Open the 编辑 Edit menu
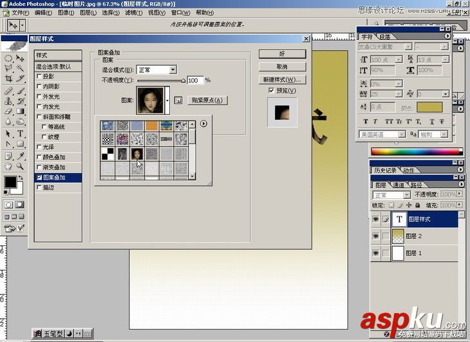 point(43,13)
